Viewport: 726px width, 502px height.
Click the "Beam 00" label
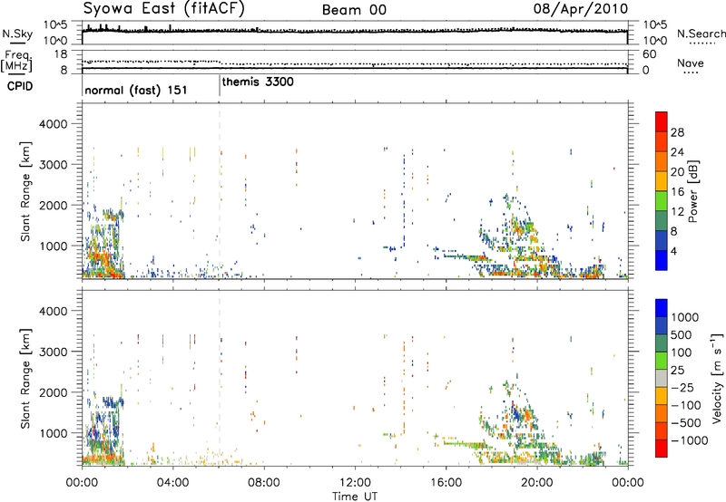tap(354, 10)
